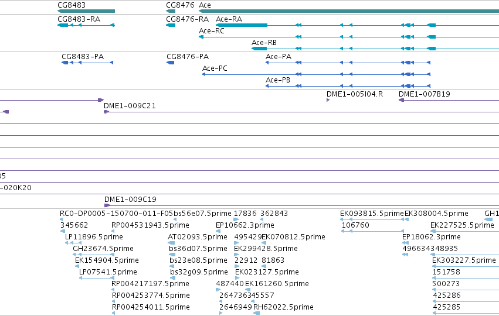This screenshot has width=499, height=316.
Task: Click the CG8483 gene bar glyph
Action: pos(86,11)
